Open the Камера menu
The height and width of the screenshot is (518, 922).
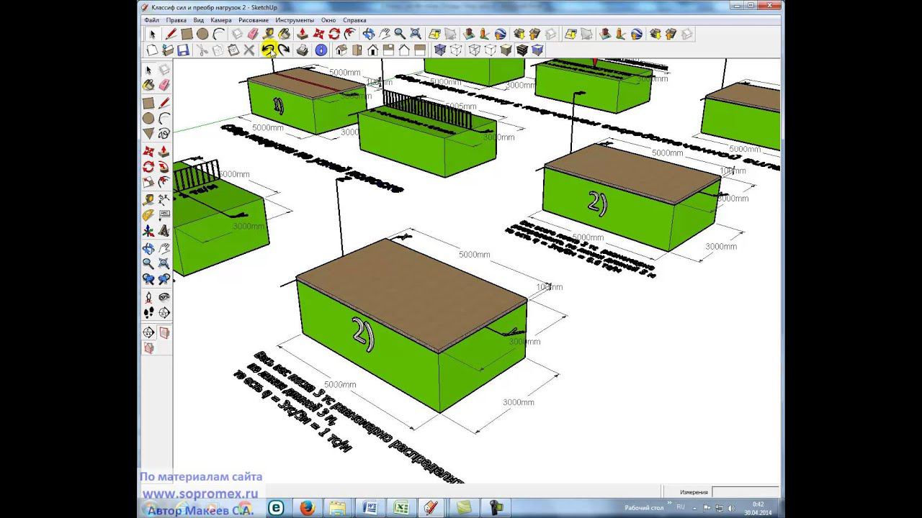click(x=220, y=20)
